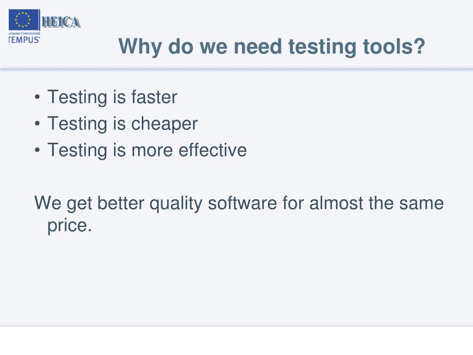
Task: Click the word 'price.' on the last line
Action: point(69,226)
